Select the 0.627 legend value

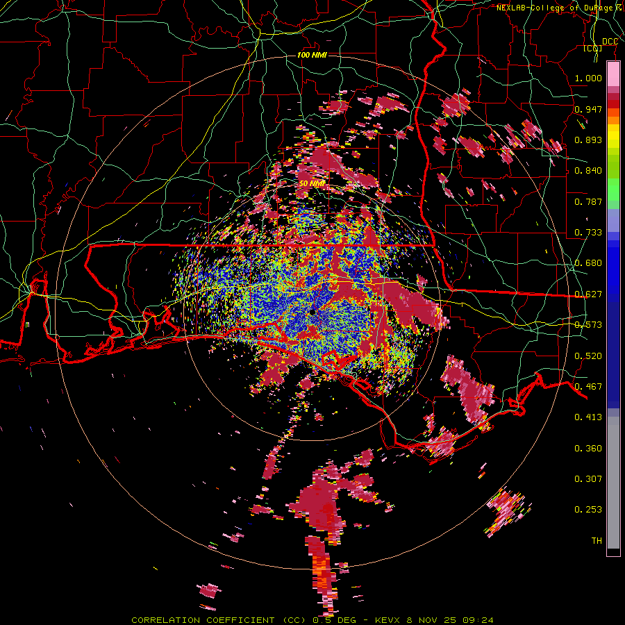pos(588,294)
